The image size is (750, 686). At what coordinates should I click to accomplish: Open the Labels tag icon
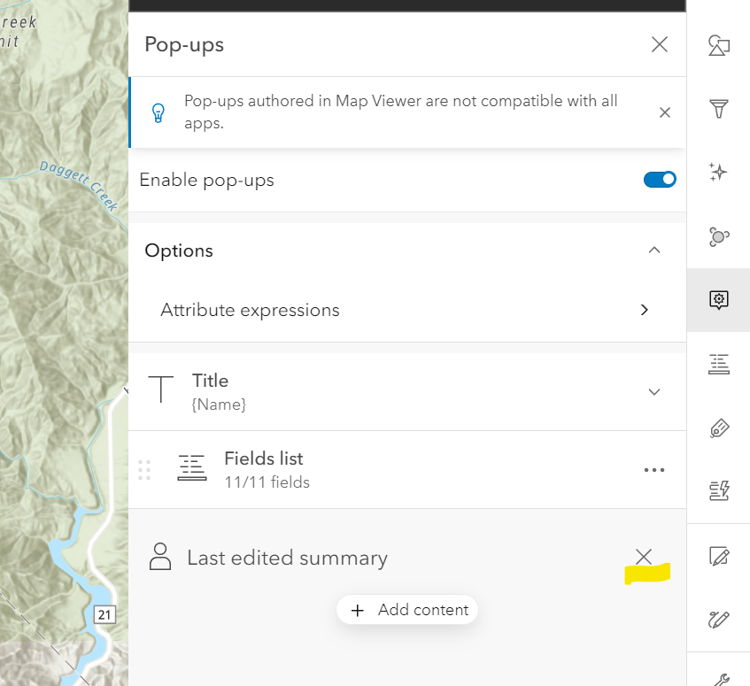pos(718,428)
